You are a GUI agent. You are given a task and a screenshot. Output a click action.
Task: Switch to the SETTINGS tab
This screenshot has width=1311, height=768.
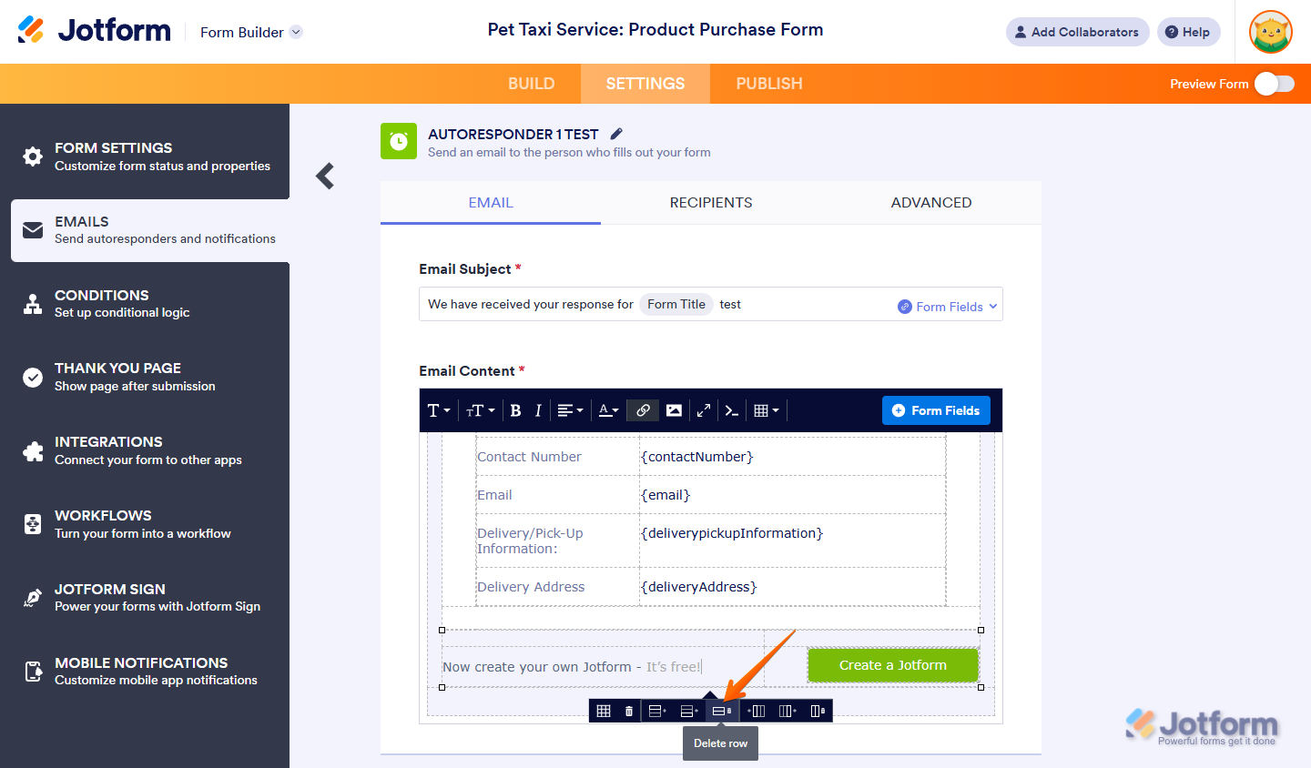pyautogui.click(x=645, y=84)
